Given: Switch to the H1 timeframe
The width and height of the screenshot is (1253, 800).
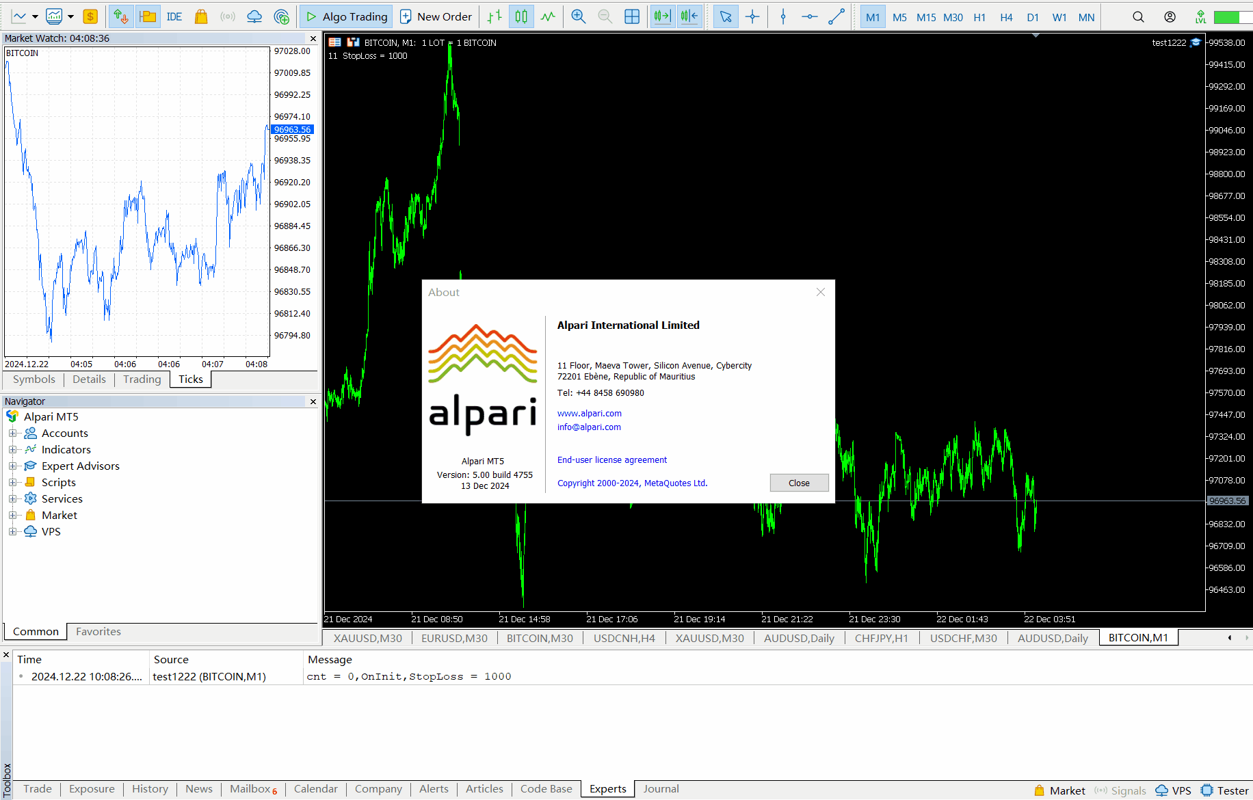Looking at the screenshot, I should click(979, 17).
